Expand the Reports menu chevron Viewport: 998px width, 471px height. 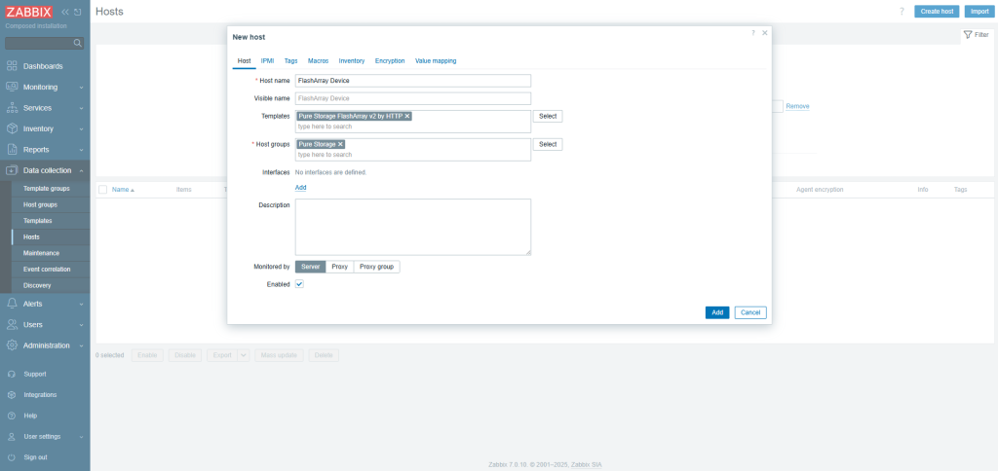pyautogui.click(x=81, y=151)
